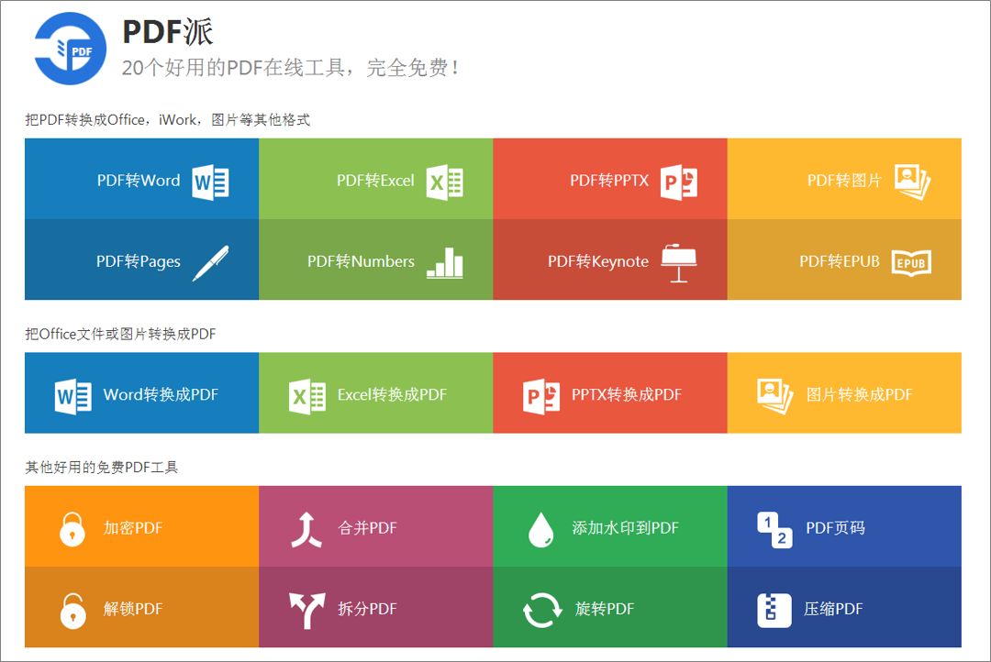Click heading 其他好用的免费PDF工具
Viewport: 991px width, 662px height.
tap(101, 468)
